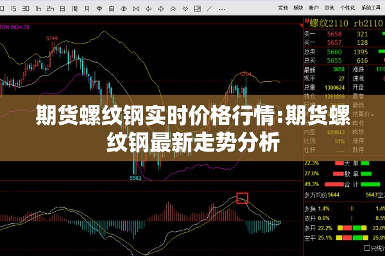Click the 多方均价 5644 value

pos(334,195)
